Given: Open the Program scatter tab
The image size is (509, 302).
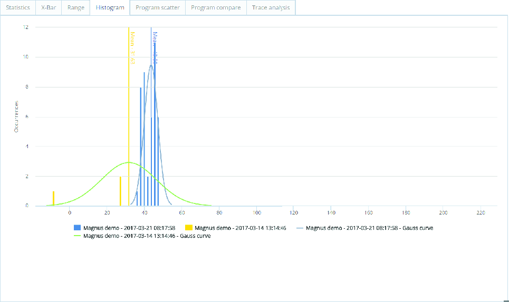Looking at the screenshot, I should [x=157, y=7].
